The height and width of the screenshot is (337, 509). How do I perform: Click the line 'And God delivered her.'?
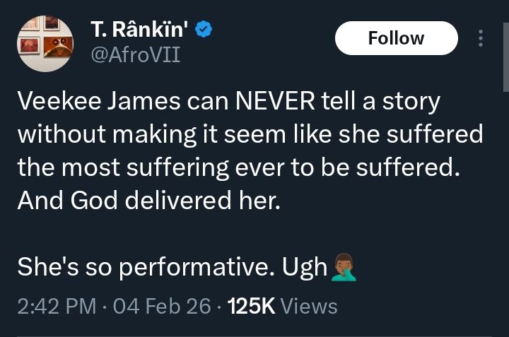[x=148, y=201]
